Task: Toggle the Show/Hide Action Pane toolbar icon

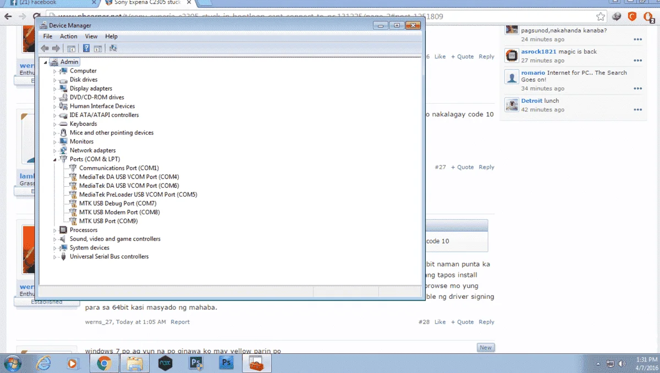Action: (x=97, y=48)
